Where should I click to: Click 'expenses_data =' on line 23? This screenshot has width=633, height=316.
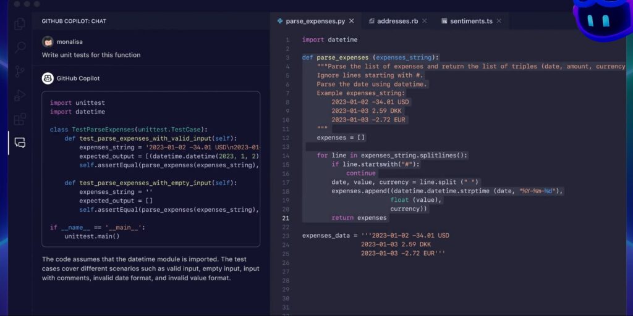330,235
